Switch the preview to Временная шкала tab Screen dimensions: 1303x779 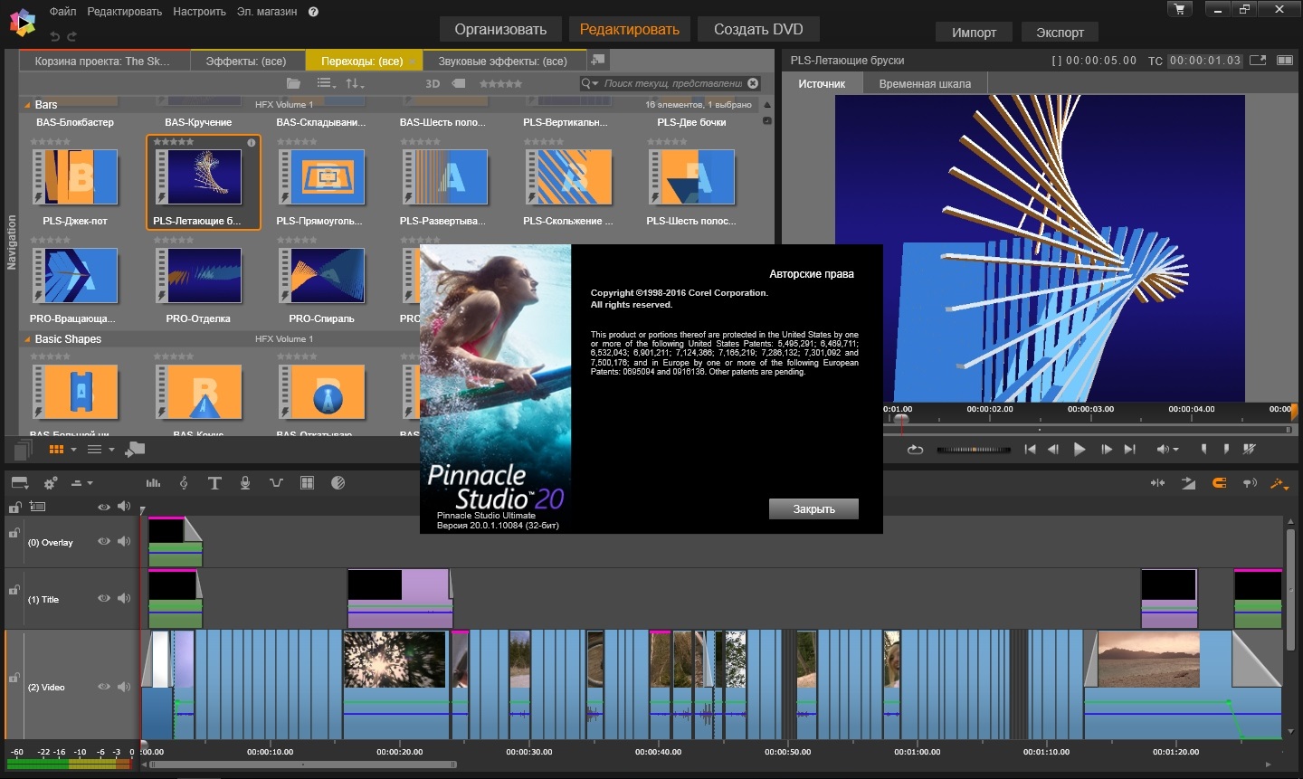tap(925, 83)
